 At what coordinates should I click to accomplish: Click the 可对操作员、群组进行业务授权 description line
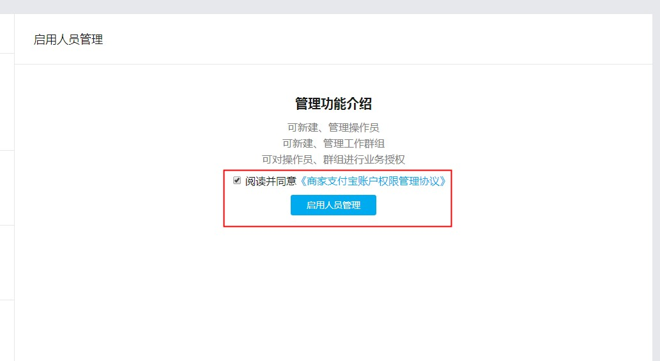[x=333, y=160]
